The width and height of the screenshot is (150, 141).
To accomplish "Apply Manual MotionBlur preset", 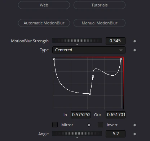I will tap(100, 23).
